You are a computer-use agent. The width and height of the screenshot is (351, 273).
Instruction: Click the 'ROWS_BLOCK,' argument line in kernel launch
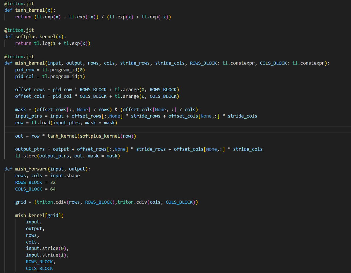[x=41, y=262]
